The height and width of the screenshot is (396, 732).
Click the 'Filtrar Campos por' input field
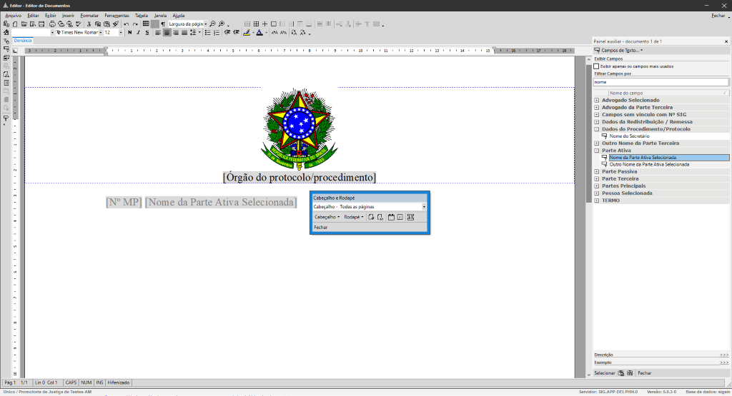pyautogui.click(x=661, y=82)
